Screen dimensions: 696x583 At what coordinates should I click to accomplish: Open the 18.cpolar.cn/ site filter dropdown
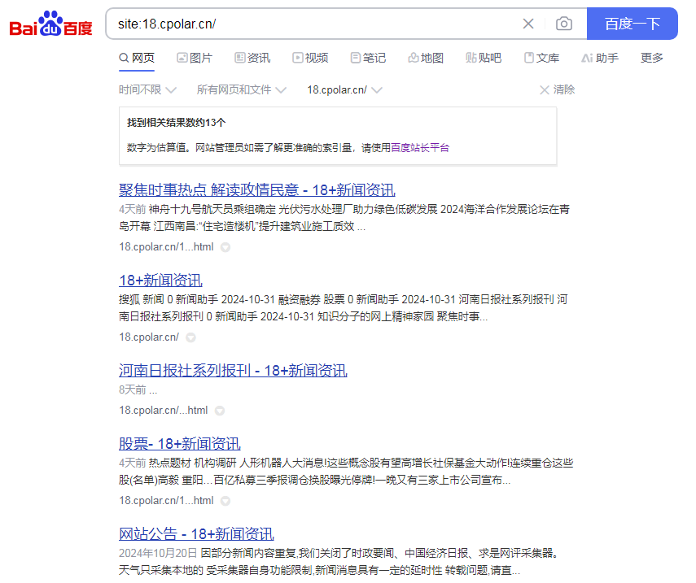pos(344,90)
